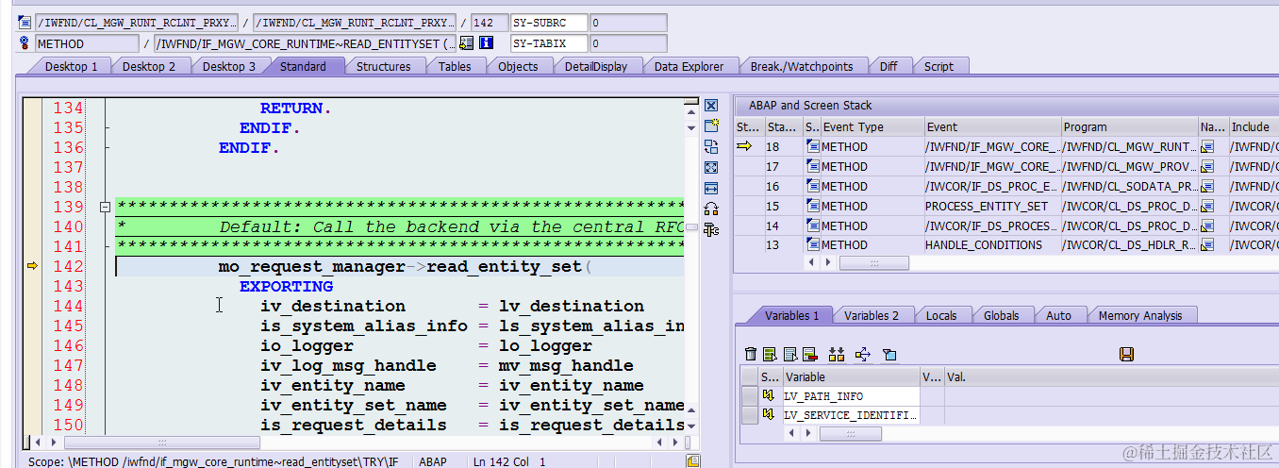
Task: Click the navigation icon in stack row 15
Action: pos(1207,206)
